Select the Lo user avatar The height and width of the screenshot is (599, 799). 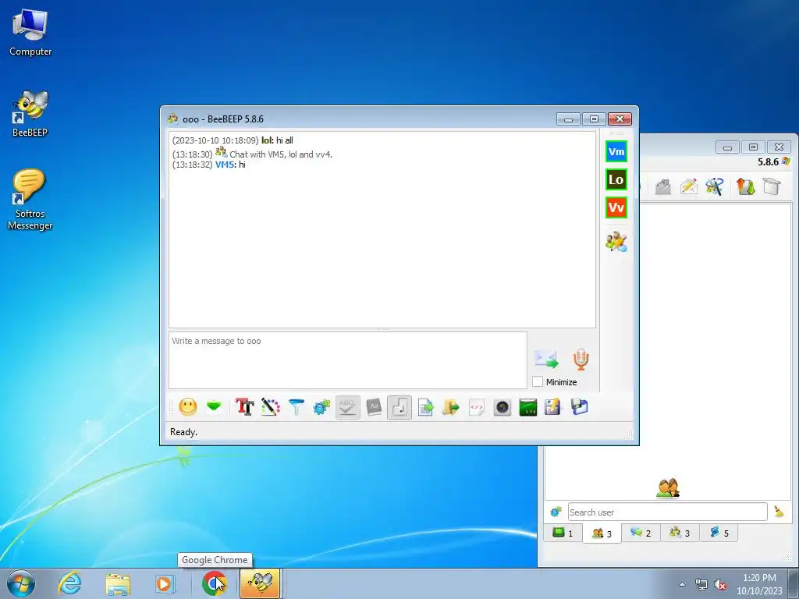(x=616, y=179)
